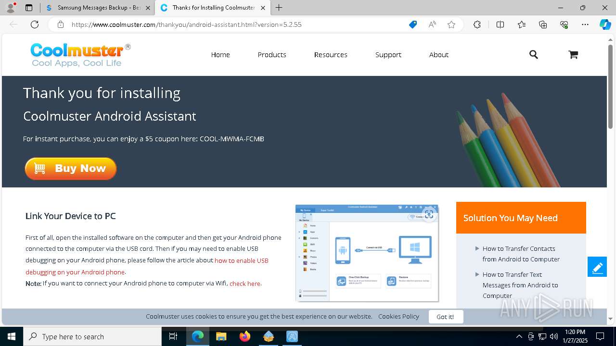Open Split screen icon
This screenshot has height=346, width=616.
500,25
